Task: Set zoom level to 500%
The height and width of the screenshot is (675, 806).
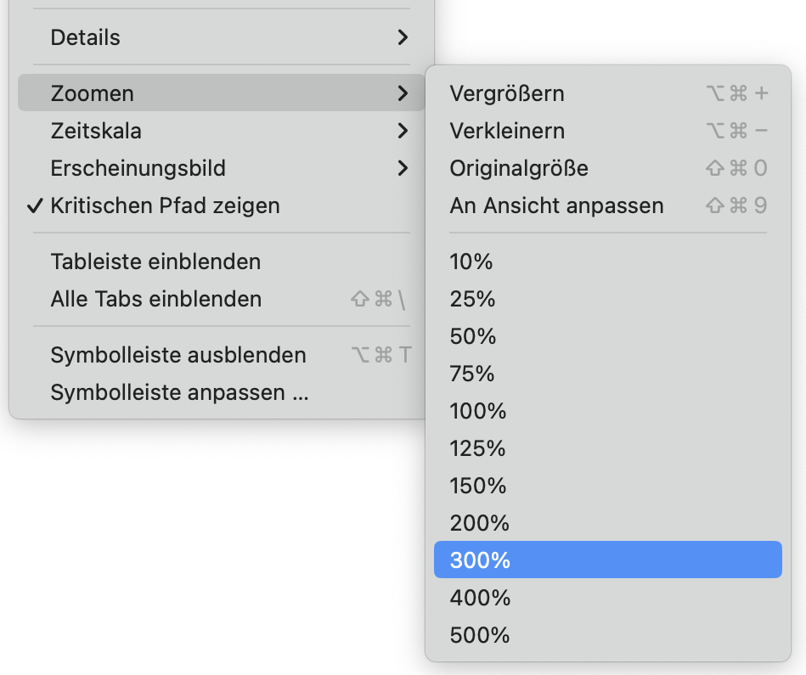Action: pos(480,635)
